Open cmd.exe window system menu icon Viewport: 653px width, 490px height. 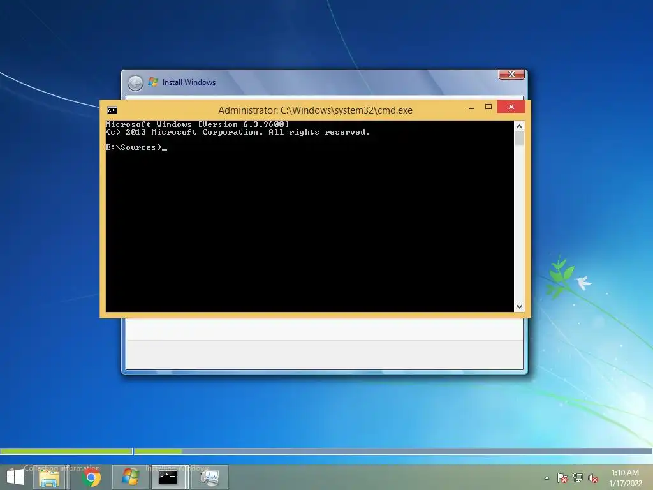tap(112, 110)
